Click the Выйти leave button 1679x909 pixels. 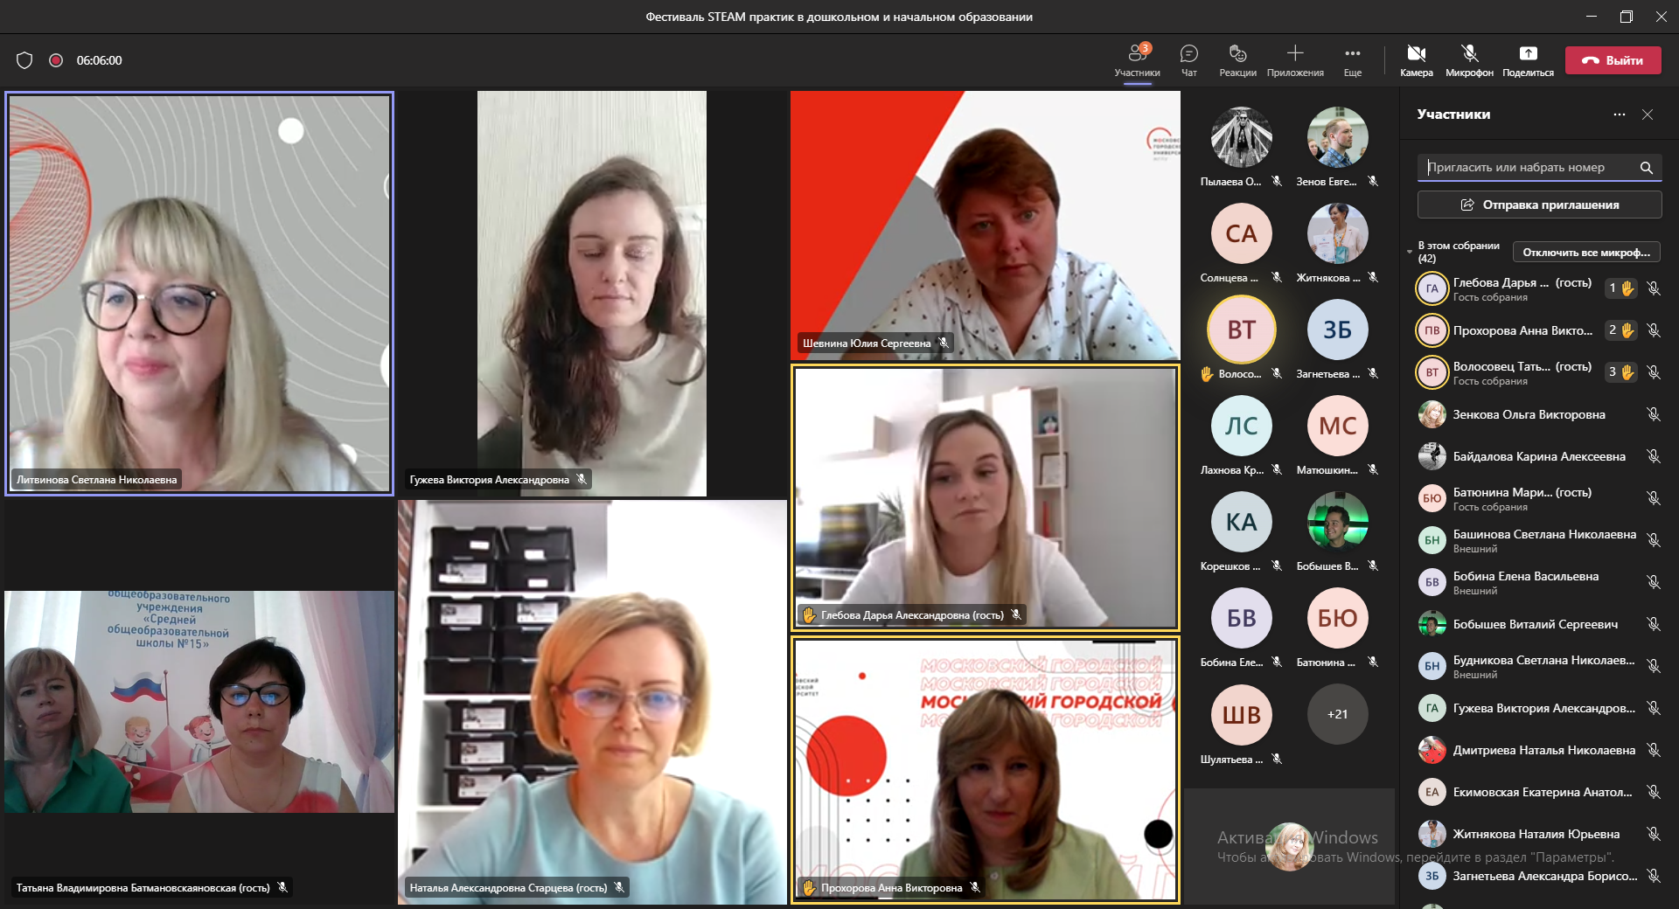tap(1613, 60)
